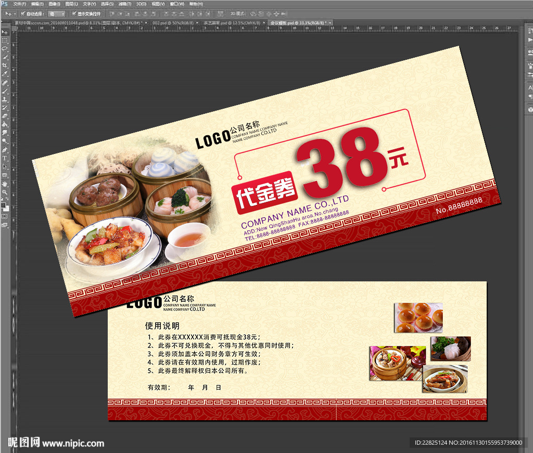The width and height of the screenshot is (533, 453).
Task: Select the Paint Bucket tool
Action: [5, 124]
